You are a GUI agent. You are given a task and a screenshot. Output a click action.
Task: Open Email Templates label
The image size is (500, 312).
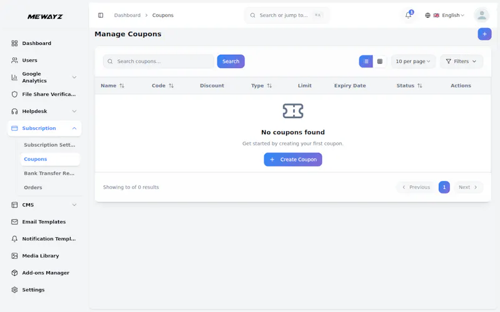44,222
